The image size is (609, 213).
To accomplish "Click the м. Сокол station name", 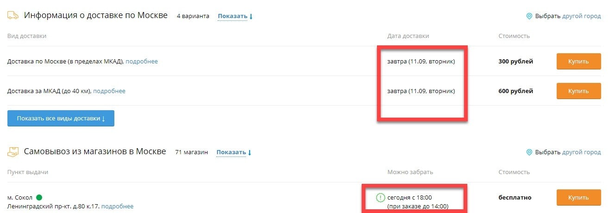I will click(x=20, y=198).
